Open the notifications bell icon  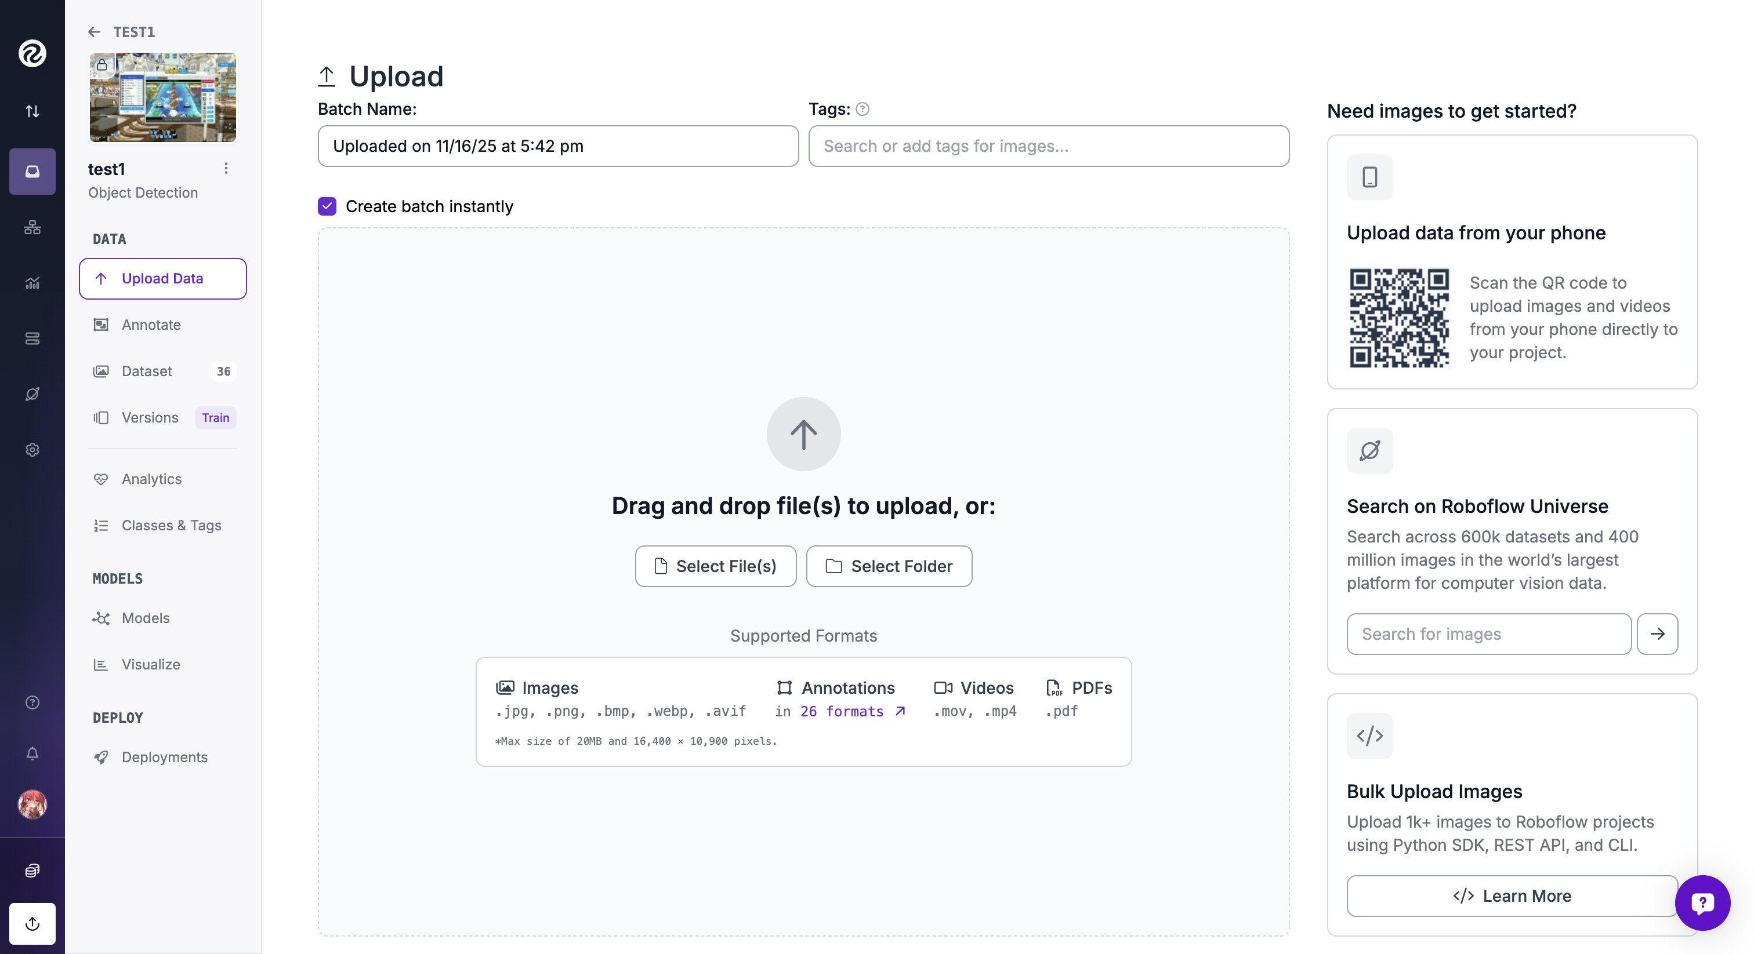click(32, 754)
